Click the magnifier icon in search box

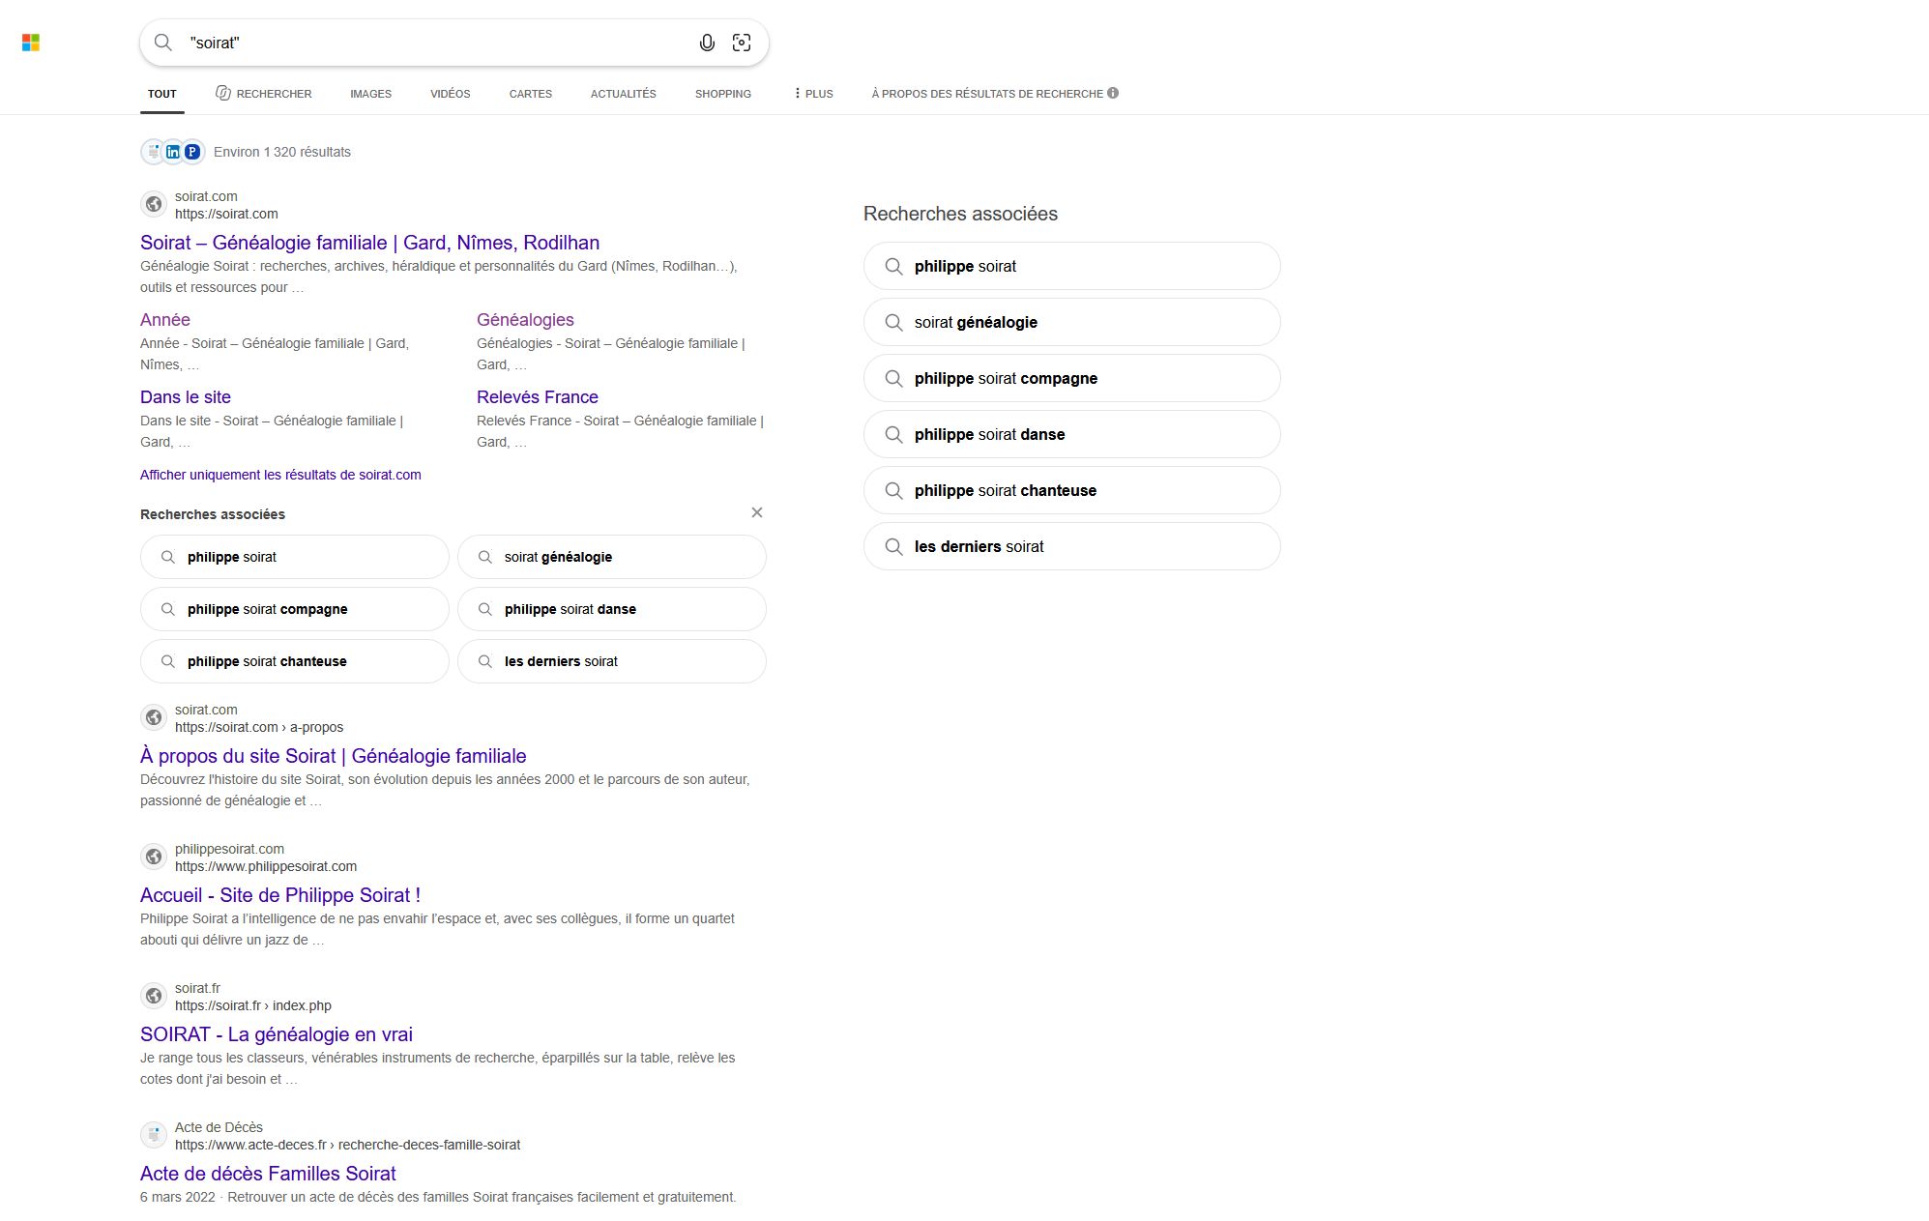pos(163,43)
